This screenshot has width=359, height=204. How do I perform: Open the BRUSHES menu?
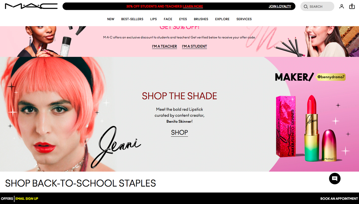click(201, 19)
